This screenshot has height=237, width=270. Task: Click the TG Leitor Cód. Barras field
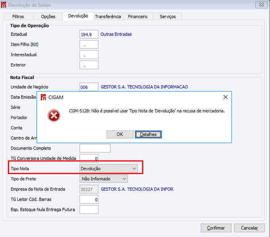click(x=89, y=199)
